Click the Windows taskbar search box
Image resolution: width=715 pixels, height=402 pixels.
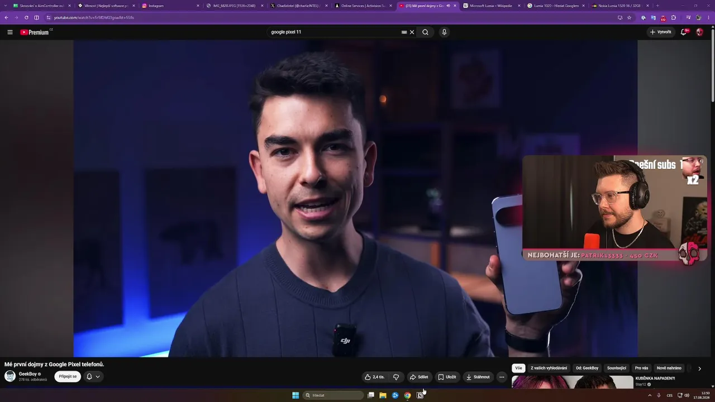[x=333, y=395]
